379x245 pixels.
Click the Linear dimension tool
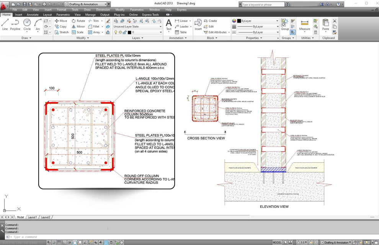click(181, 21)
